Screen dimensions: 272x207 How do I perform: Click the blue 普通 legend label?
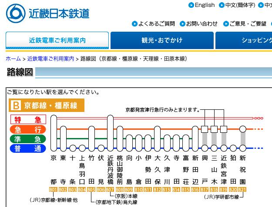pos(28,148)
